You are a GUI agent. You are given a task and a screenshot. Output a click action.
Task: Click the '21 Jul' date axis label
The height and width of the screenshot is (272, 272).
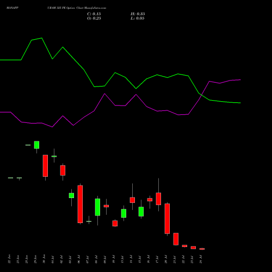[175, 259]
